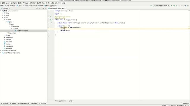
Task: Select HELP.md in project tree
Action: coord(9,42)
